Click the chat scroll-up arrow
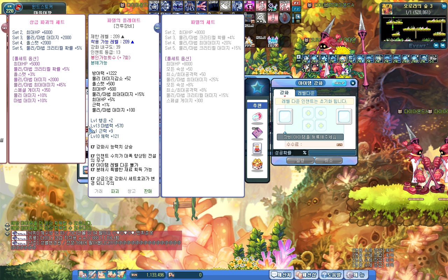This screenshot has height=280, width=448. (7, 224)
